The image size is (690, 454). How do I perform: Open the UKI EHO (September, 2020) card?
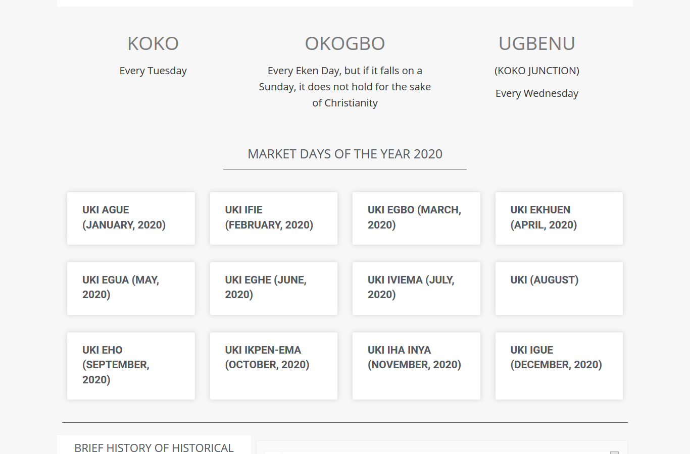pyautogui.click(x=131, y=365)
